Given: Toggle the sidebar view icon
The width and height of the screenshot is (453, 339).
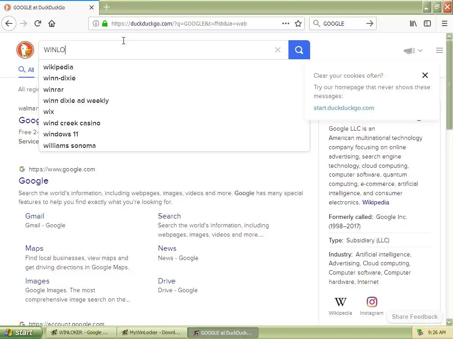Looking at the screenshot, I should [x=427, y=24].
